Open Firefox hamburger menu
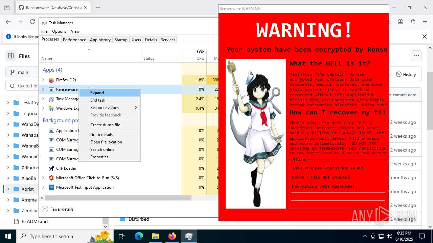This screenshot has height=243, width=433. click(425, 22)
